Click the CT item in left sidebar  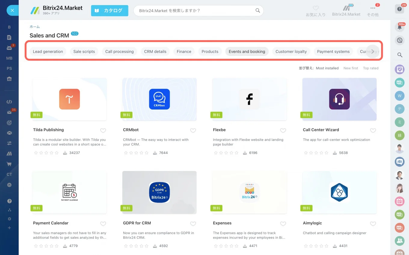pyautogui.click(x=9, y=175)
